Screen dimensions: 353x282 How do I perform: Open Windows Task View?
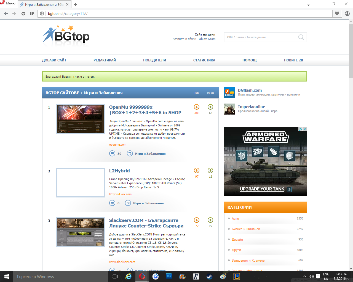coord(115,276)
